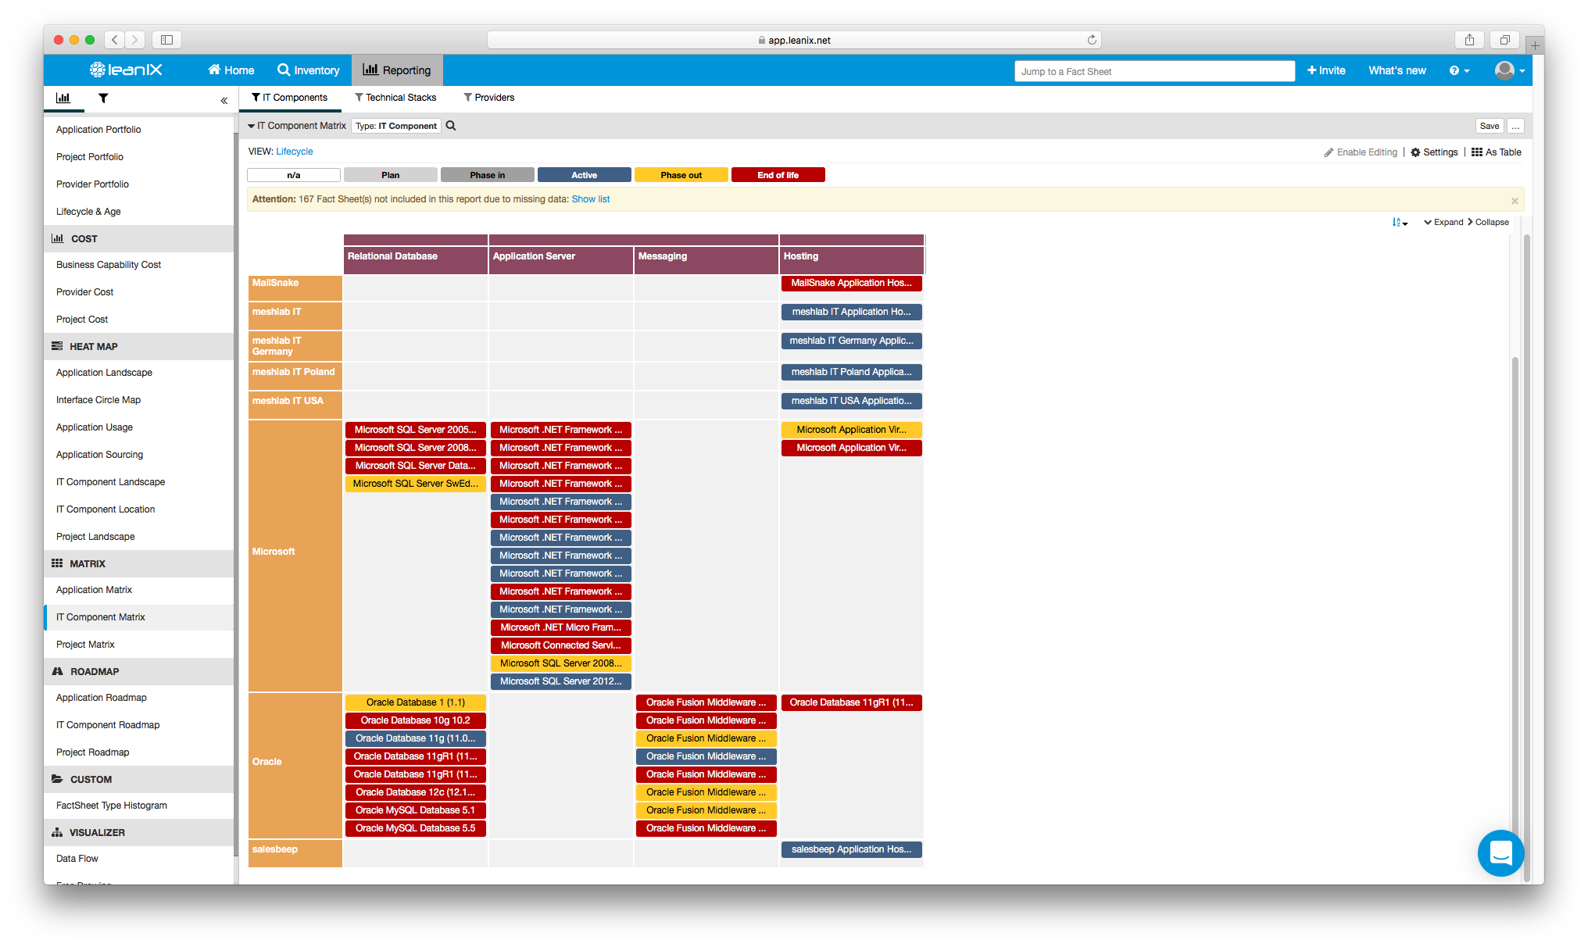
Task: Toggle the Safari sidebar button
Action: coord(166,39)
